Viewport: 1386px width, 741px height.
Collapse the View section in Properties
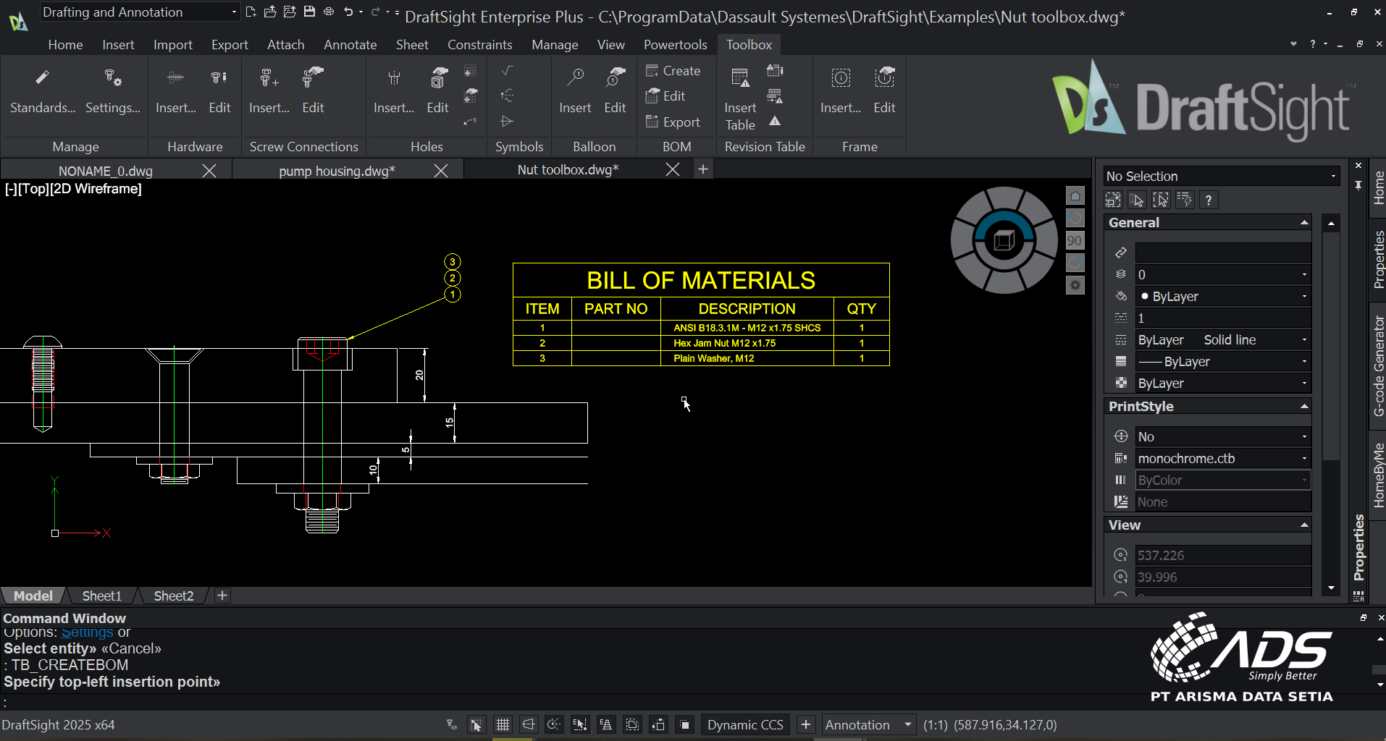pyautogui.click(x=1304, y=525)
